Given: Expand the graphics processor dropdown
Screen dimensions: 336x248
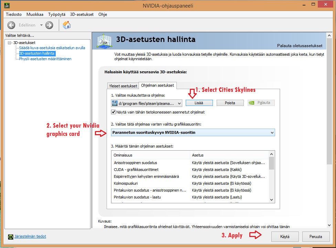Looking at the screenshot, I should click(x=272, y=132).
